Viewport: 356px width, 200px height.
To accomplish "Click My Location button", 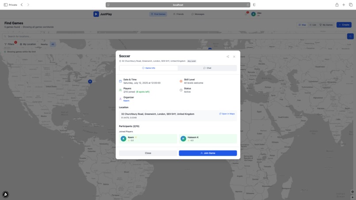I will coord(28,44).
